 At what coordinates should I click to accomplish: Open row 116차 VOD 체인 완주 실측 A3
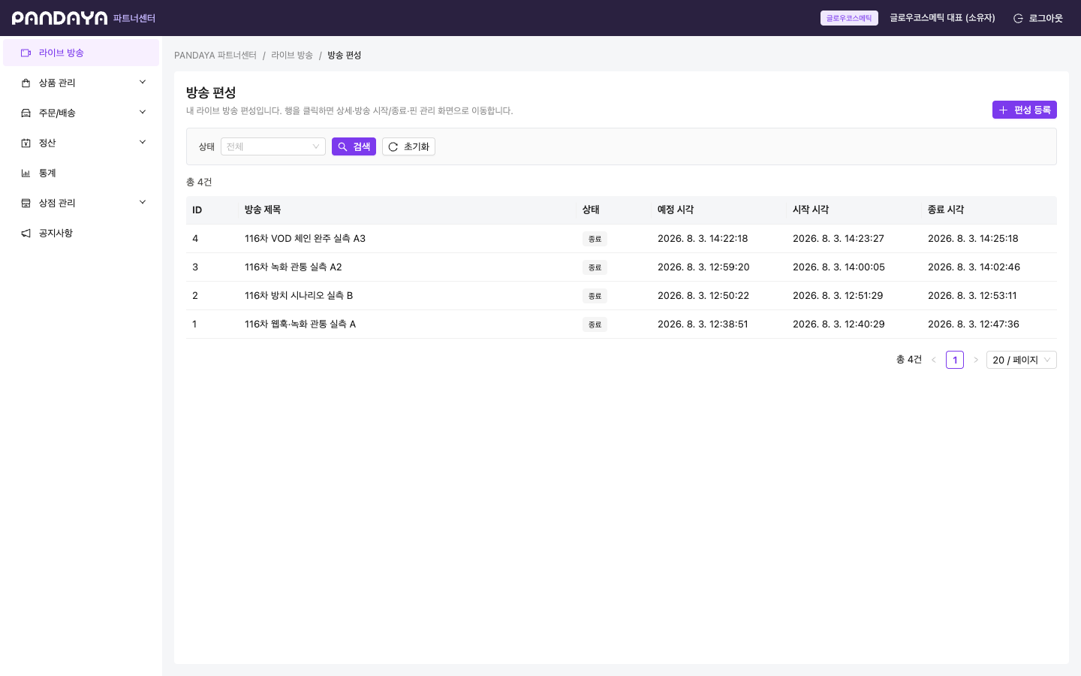pyautogui.click(x=622, y=239)
